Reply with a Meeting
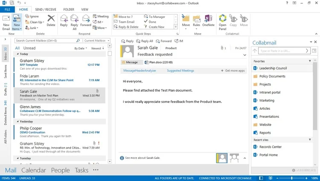 click(x=101, y=16)
